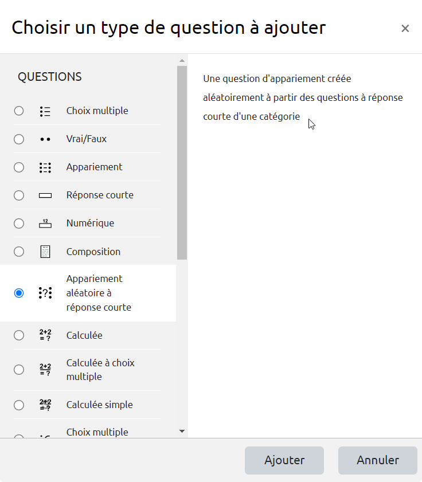Screen dimensions: 422x482
Task: Click the Choix multiple list icon
Action: coord(45,111)
